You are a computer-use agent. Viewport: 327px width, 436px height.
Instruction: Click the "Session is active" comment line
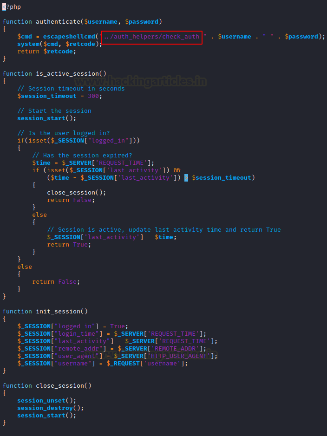164,230
